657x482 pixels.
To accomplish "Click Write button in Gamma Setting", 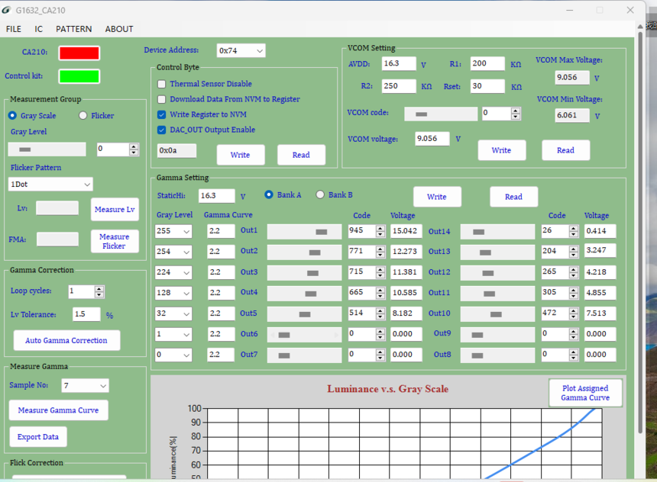I will (437, 197).
